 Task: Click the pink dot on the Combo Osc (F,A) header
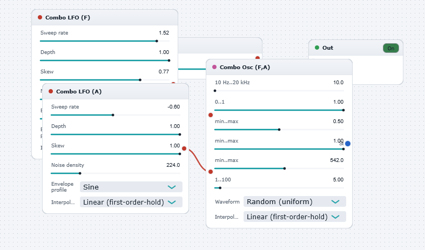[x=214, y=67]
